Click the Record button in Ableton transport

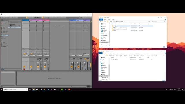[39, 18]
